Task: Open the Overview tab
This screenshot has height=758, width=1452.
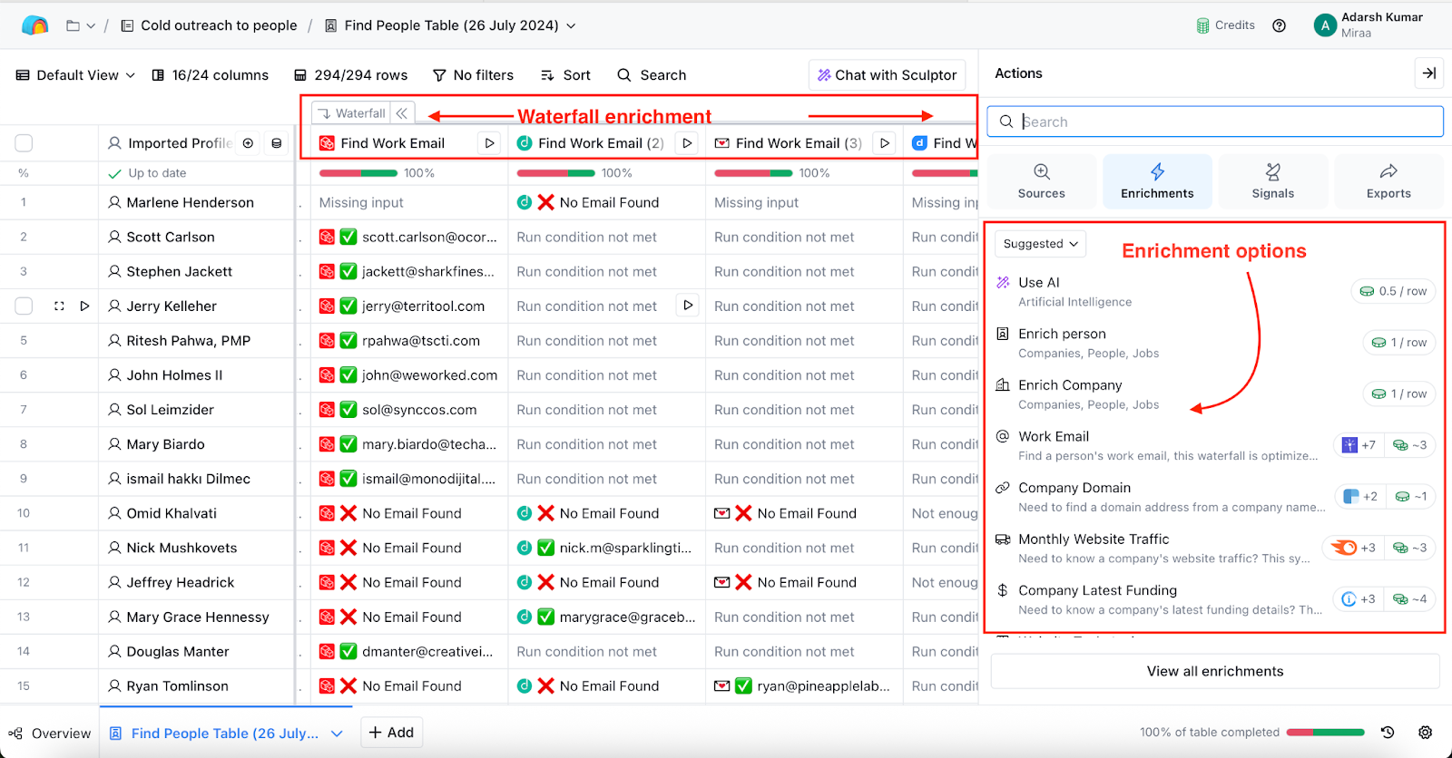Action: [50, 734]
